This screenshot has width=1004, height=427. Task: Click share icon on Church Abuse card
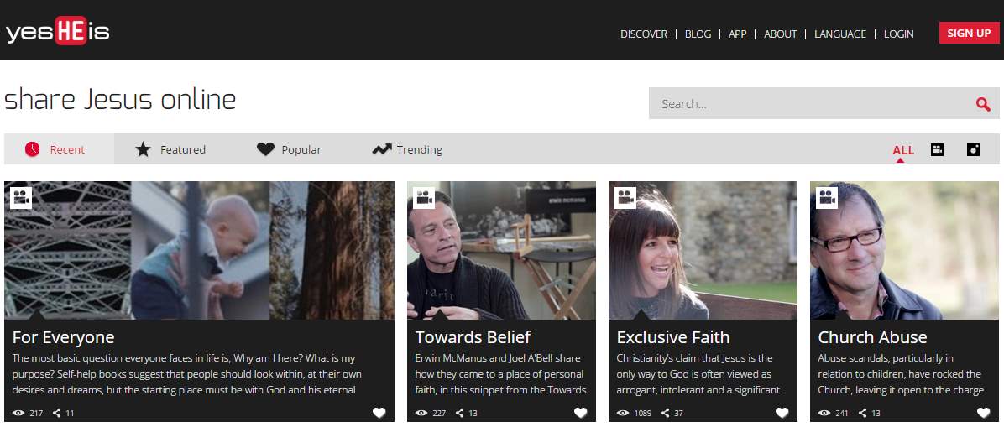coord(862,413)
